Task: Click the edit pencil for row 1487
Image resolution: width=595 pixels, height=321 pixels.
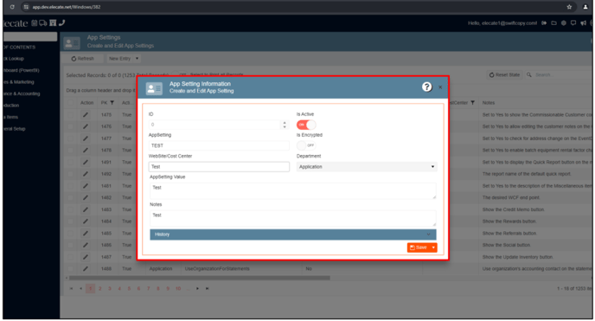Action: (x=86, y=257)
